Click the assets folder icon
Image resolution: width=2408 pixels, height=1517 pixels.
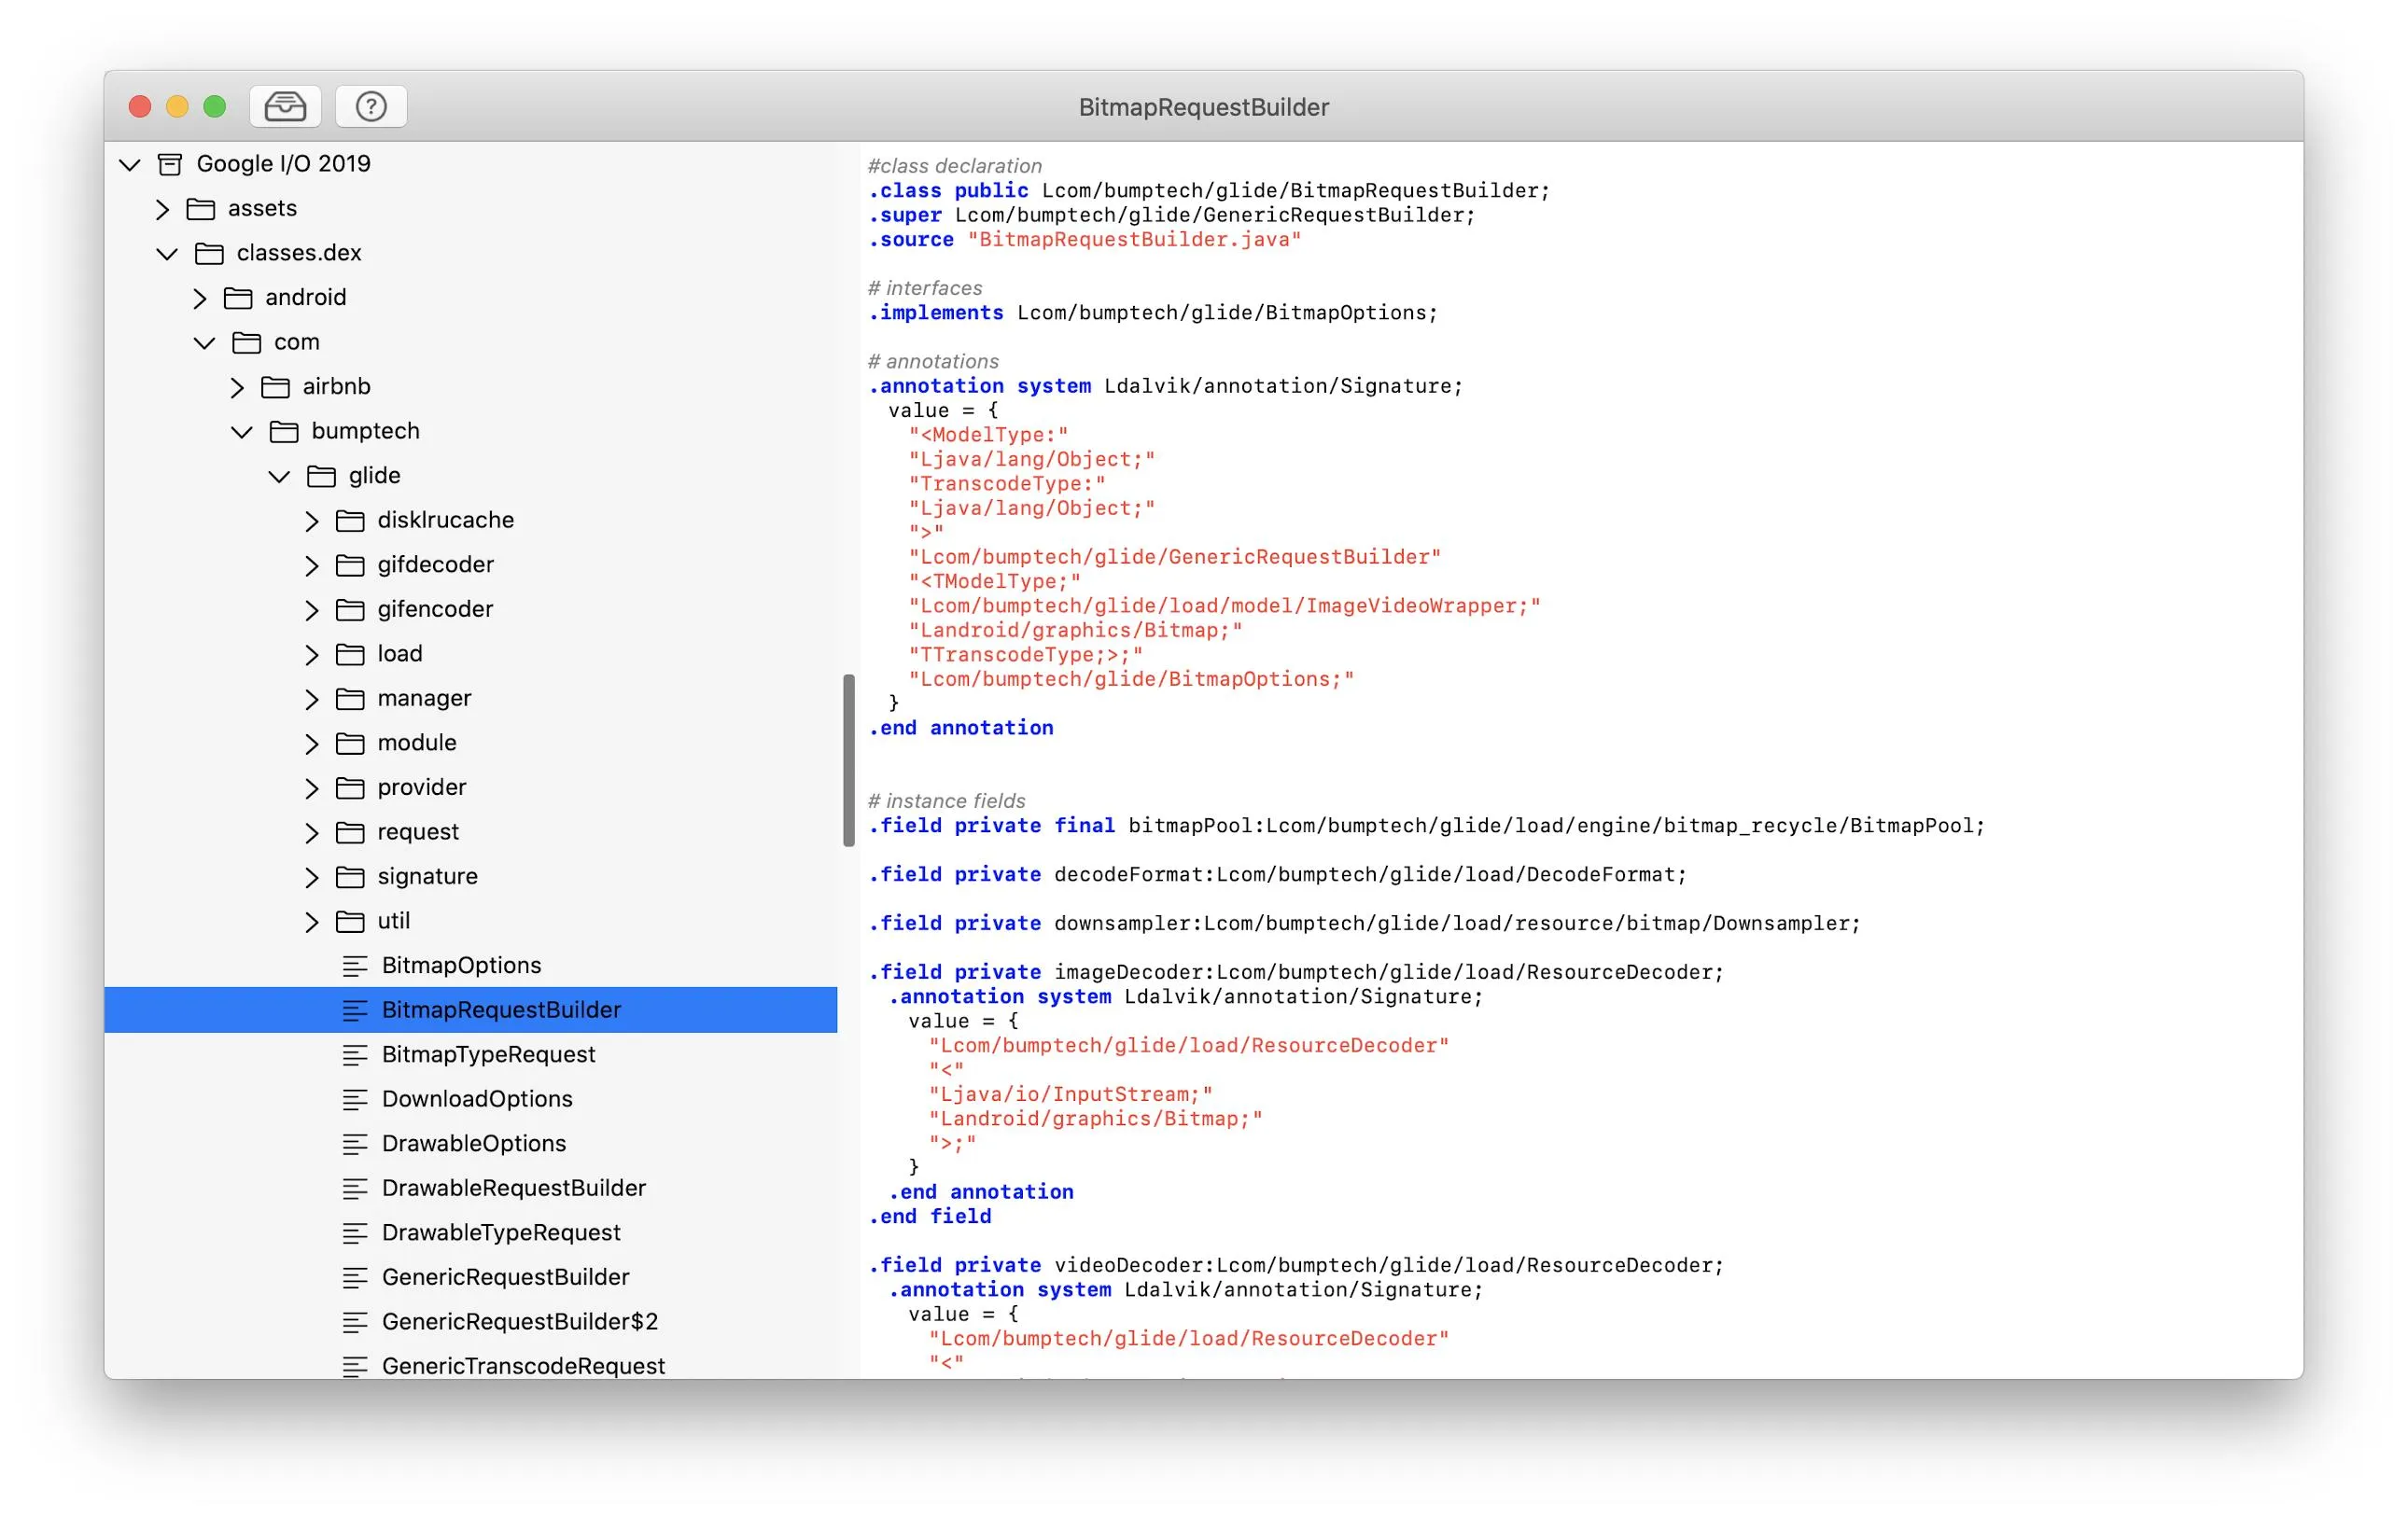tap(201, 209)
